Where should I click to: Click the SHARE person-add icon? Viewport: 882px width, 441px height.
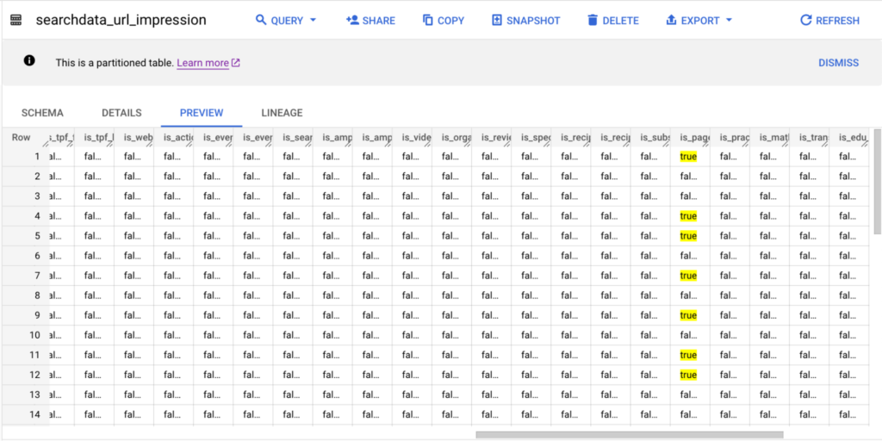pyautogui.click(x=352, y=21)
